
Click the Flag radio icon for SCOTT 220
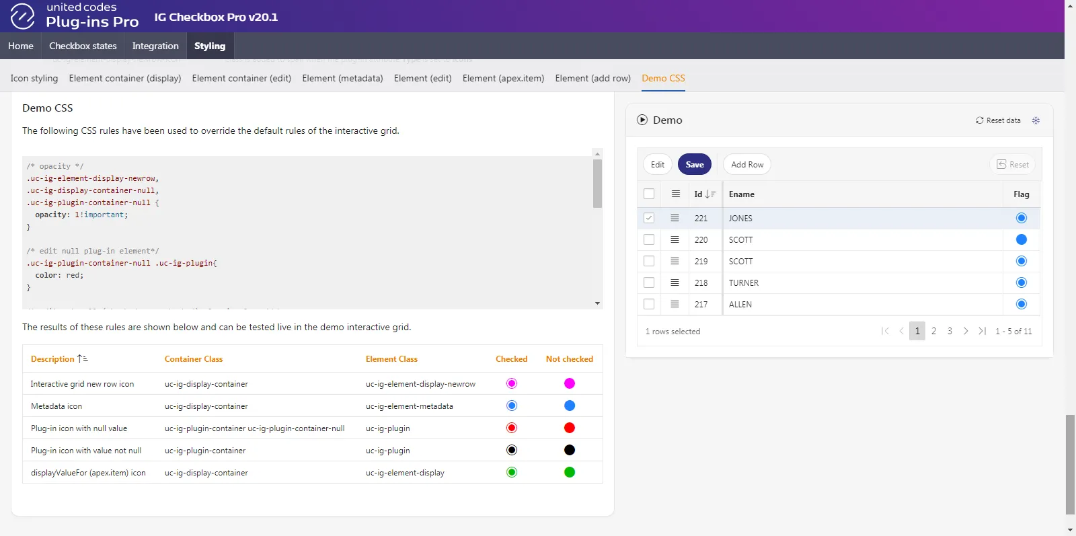click(1021, 239)
